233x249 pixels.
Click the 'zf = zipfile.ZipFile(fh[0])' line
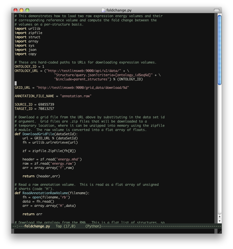[49, 151]
